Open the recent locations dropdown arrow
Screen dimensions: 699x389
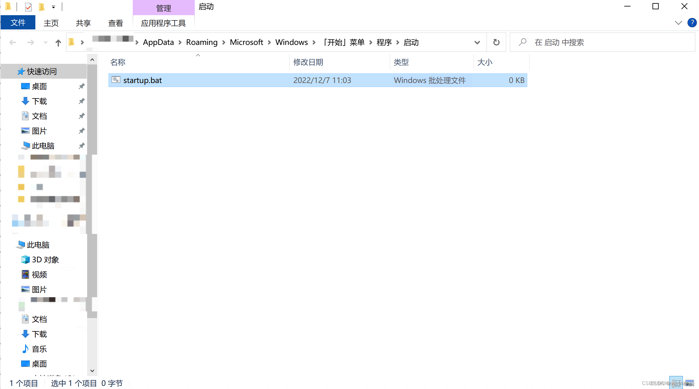click(46, 42)
